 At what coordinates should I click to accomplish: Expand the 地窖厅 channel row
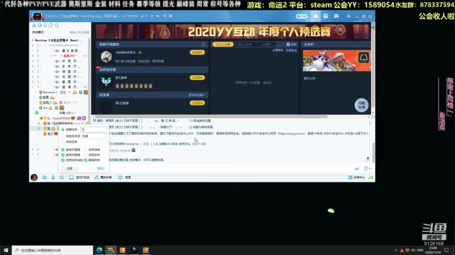click(32, 71)
